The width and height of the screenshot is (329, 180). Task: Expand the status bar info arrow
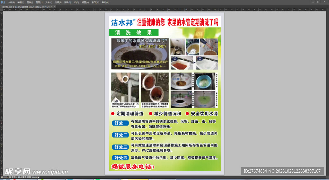coord(39,177)
